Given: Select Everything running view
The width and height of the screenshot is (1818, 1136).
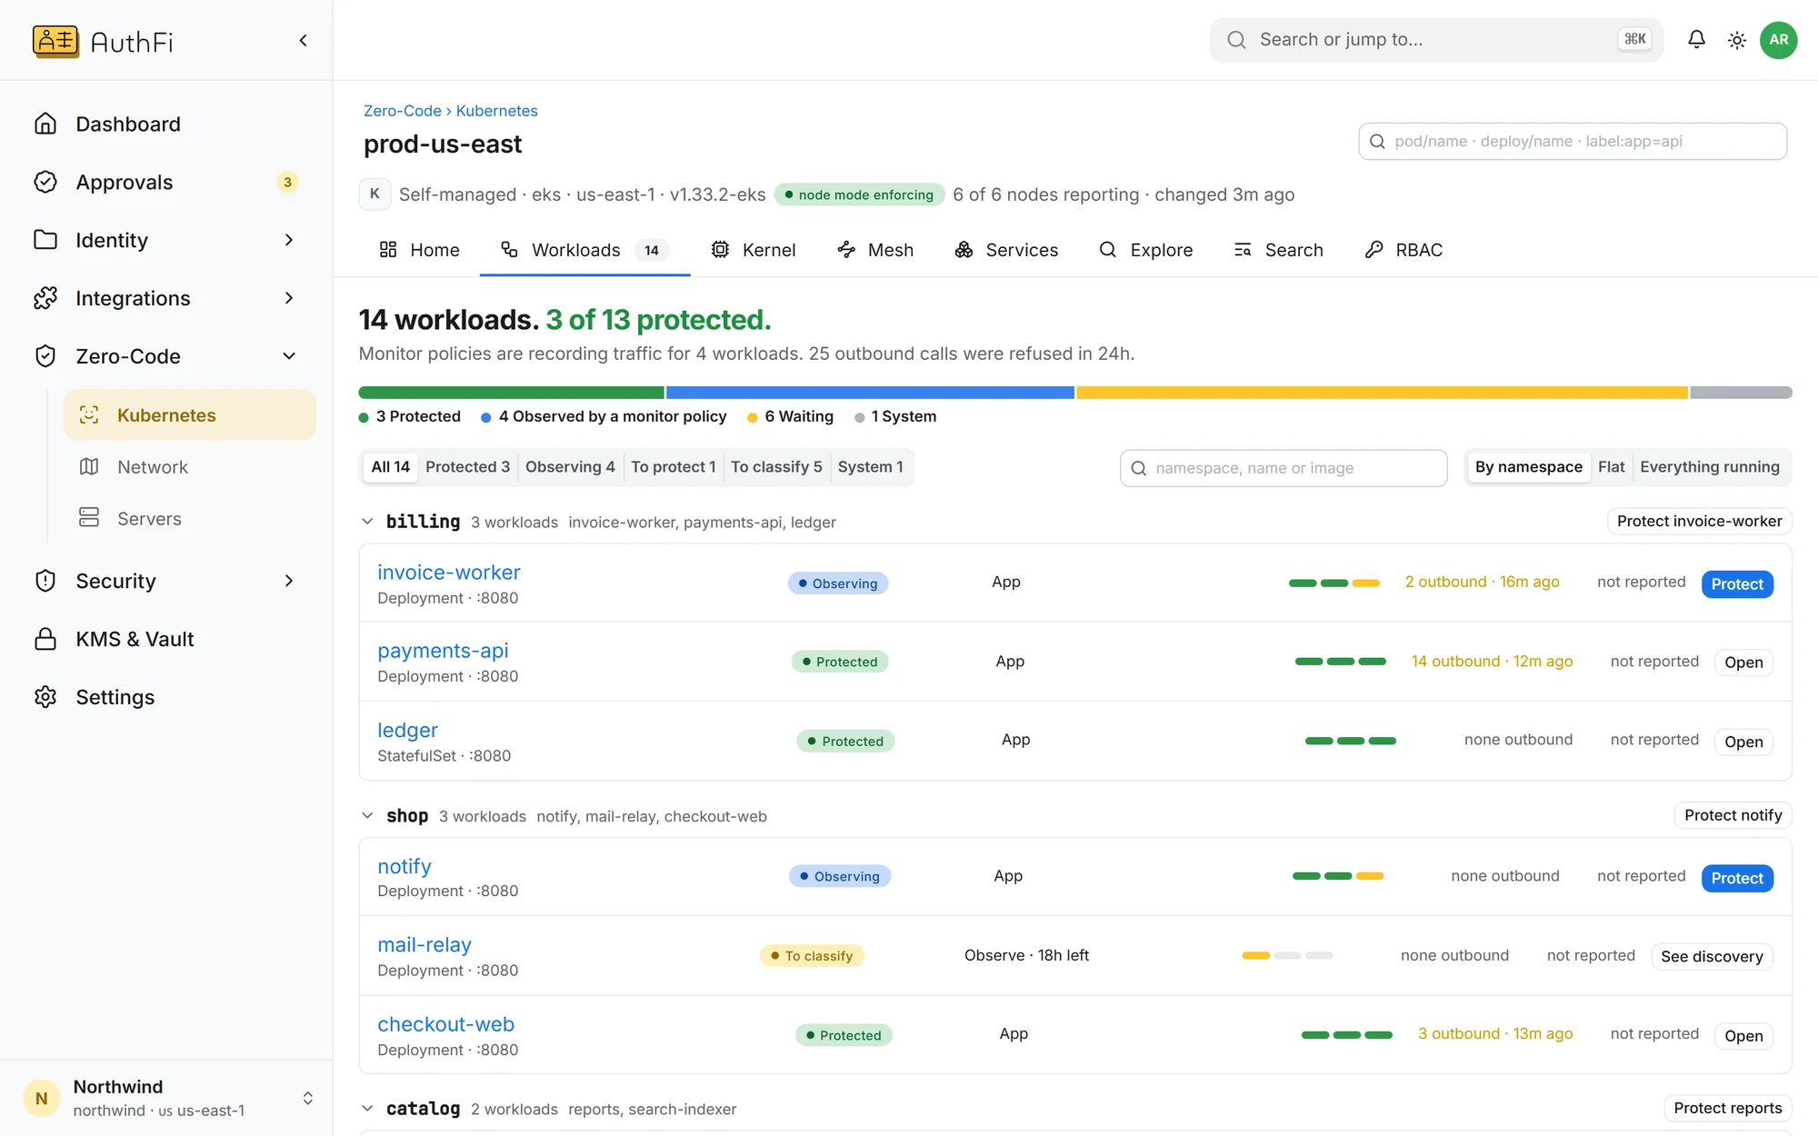Looking at the screenshot, I should click(x=1710, y=467).
